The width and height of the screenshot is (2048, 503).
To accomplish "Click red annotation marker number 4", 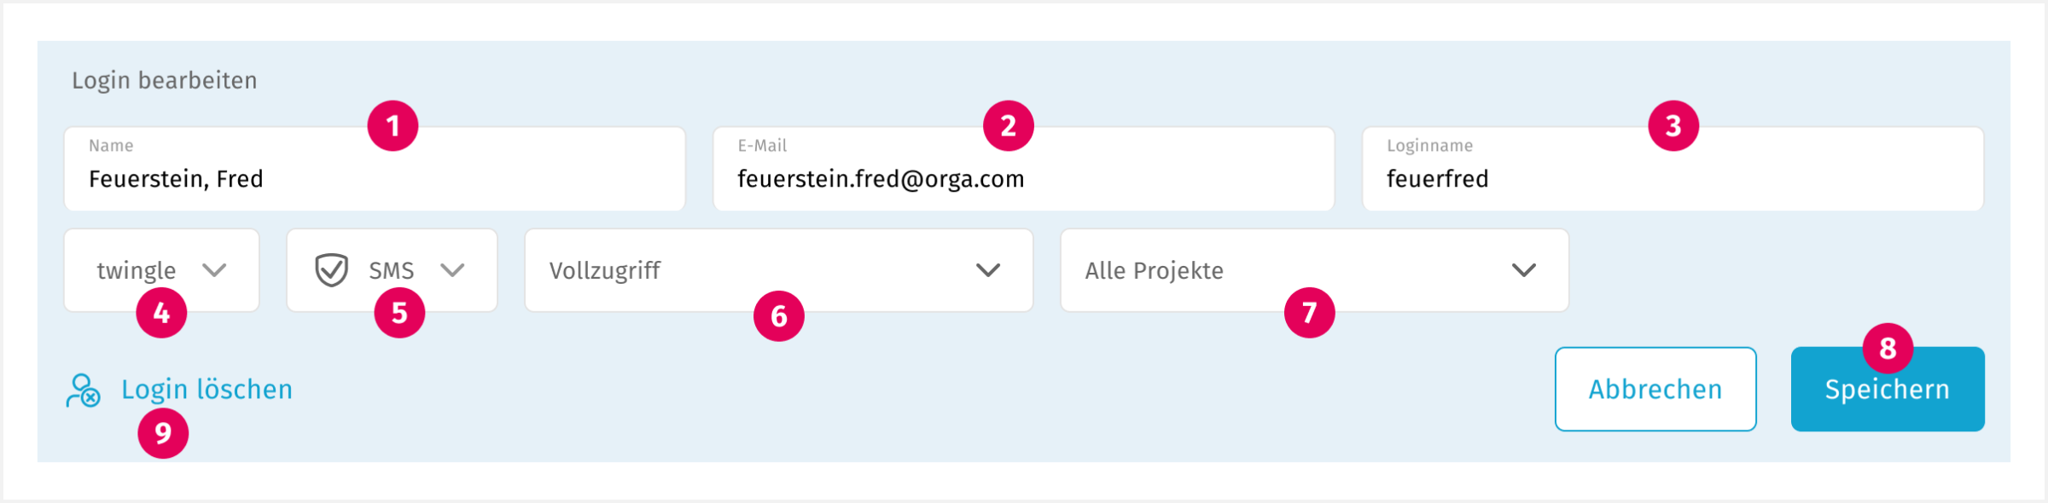I will 161,313.
